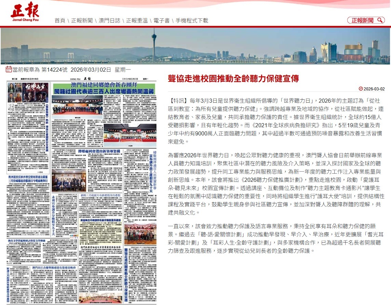Click the calendar icon beside 當前報章
The image size is (391, 306).
coord(9,69)
